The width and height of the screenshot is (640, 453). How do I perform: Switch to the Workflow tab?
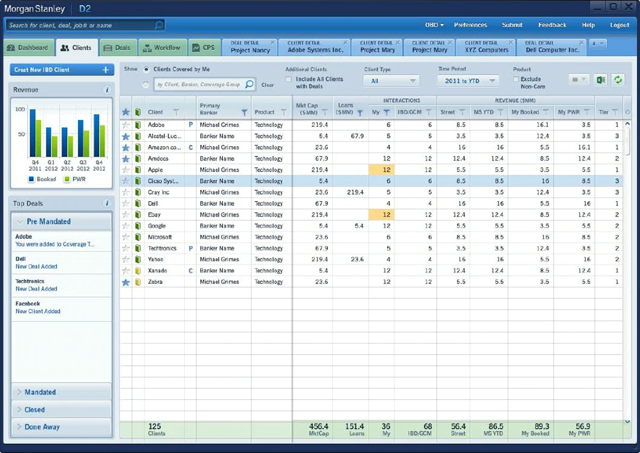(x=162, y=48)
